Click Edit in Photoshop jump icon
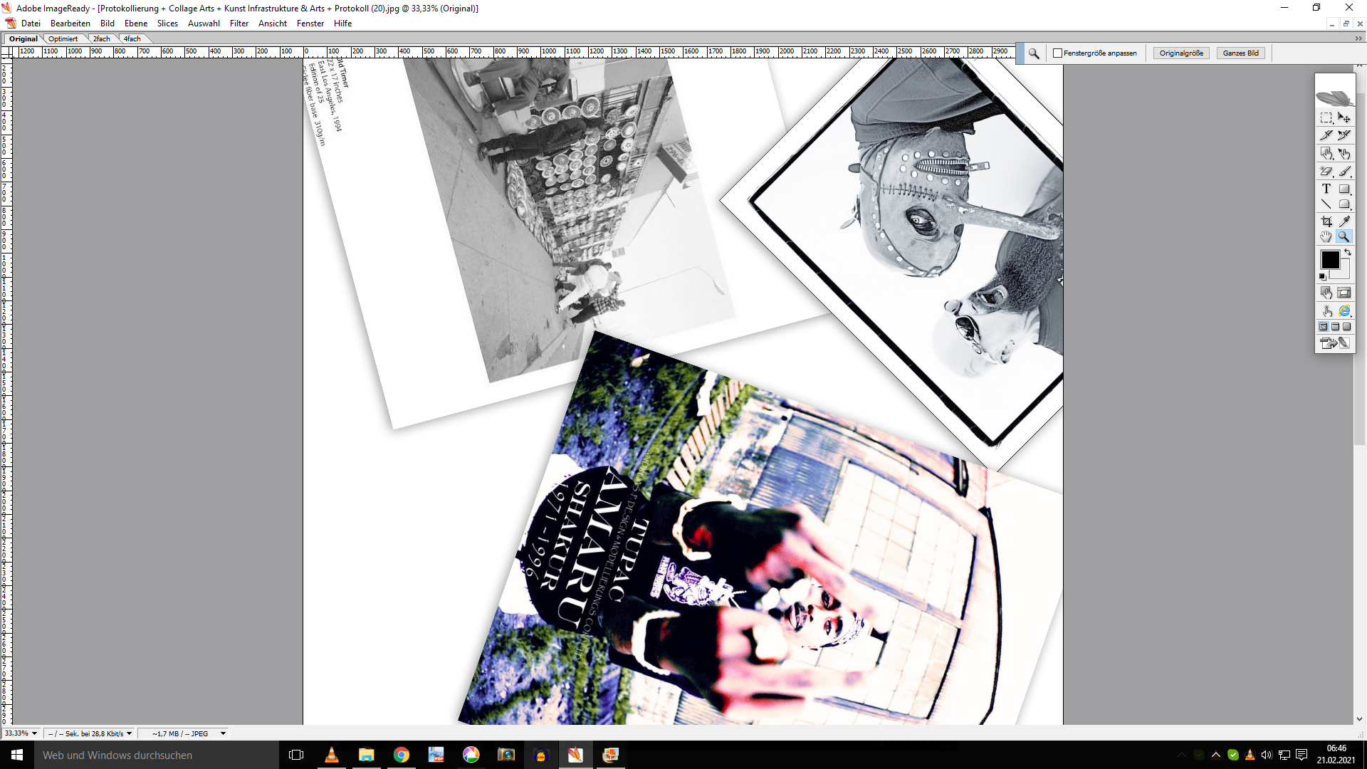The image size is (1367, 769). [x=1335, y=343]
